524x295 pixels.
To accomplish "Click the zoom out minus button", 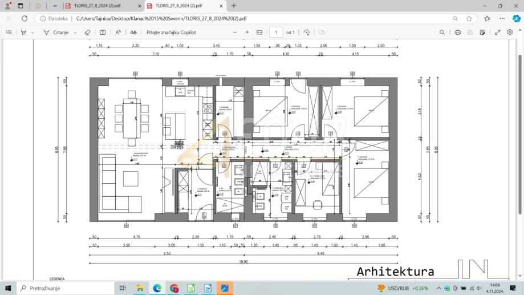I will (235, 33).
